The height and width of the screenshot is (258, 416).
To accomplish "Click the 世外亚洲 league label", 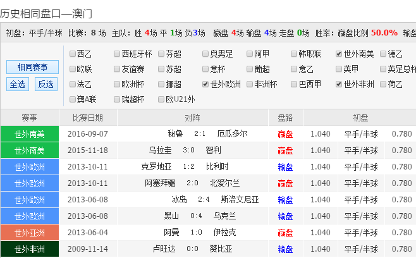I will [x=30, y=233].
